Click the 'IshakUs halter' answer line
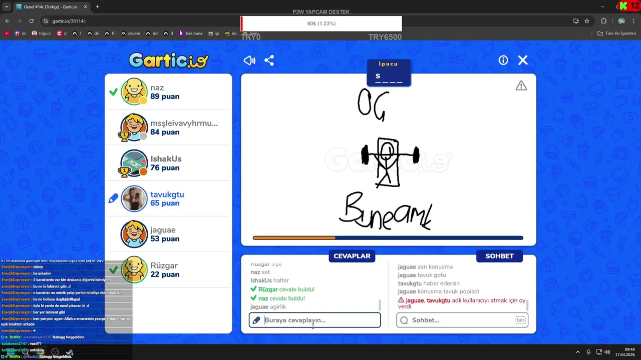The width and height of the screenshot is (641, 360). tap(269, 280)
